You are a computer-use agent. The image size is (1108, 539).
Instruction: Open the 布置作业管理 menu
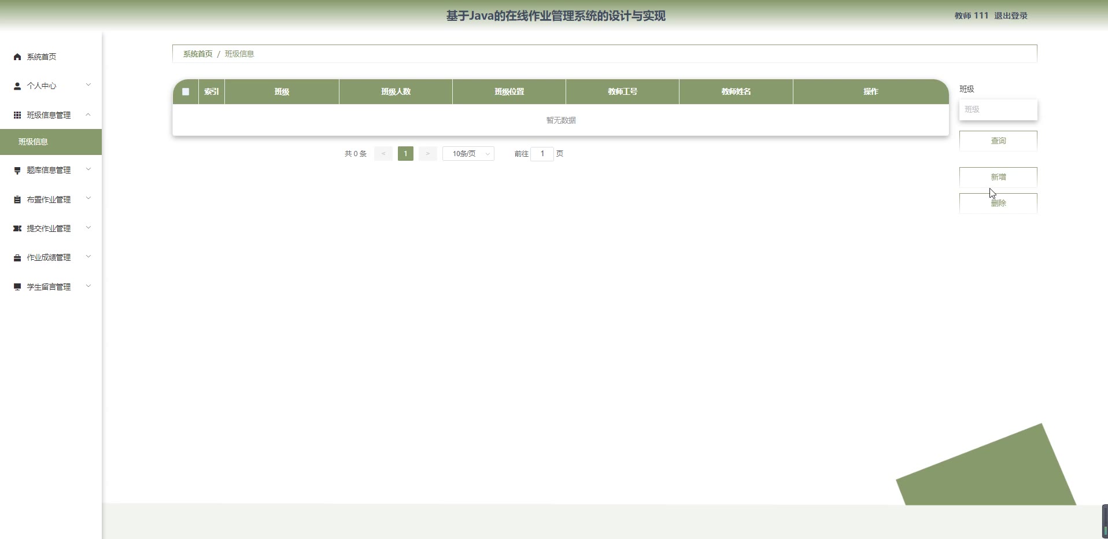[x=51, y=200]
